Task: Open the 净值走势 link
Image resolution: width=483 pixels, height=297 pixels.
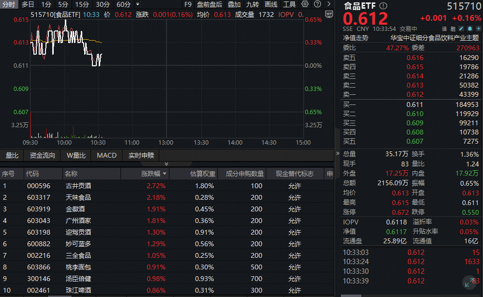Action: click(x=356, y=38)
